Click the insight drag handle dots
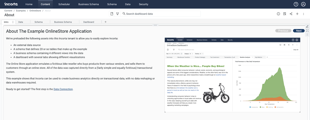 (x=155, y=25)
